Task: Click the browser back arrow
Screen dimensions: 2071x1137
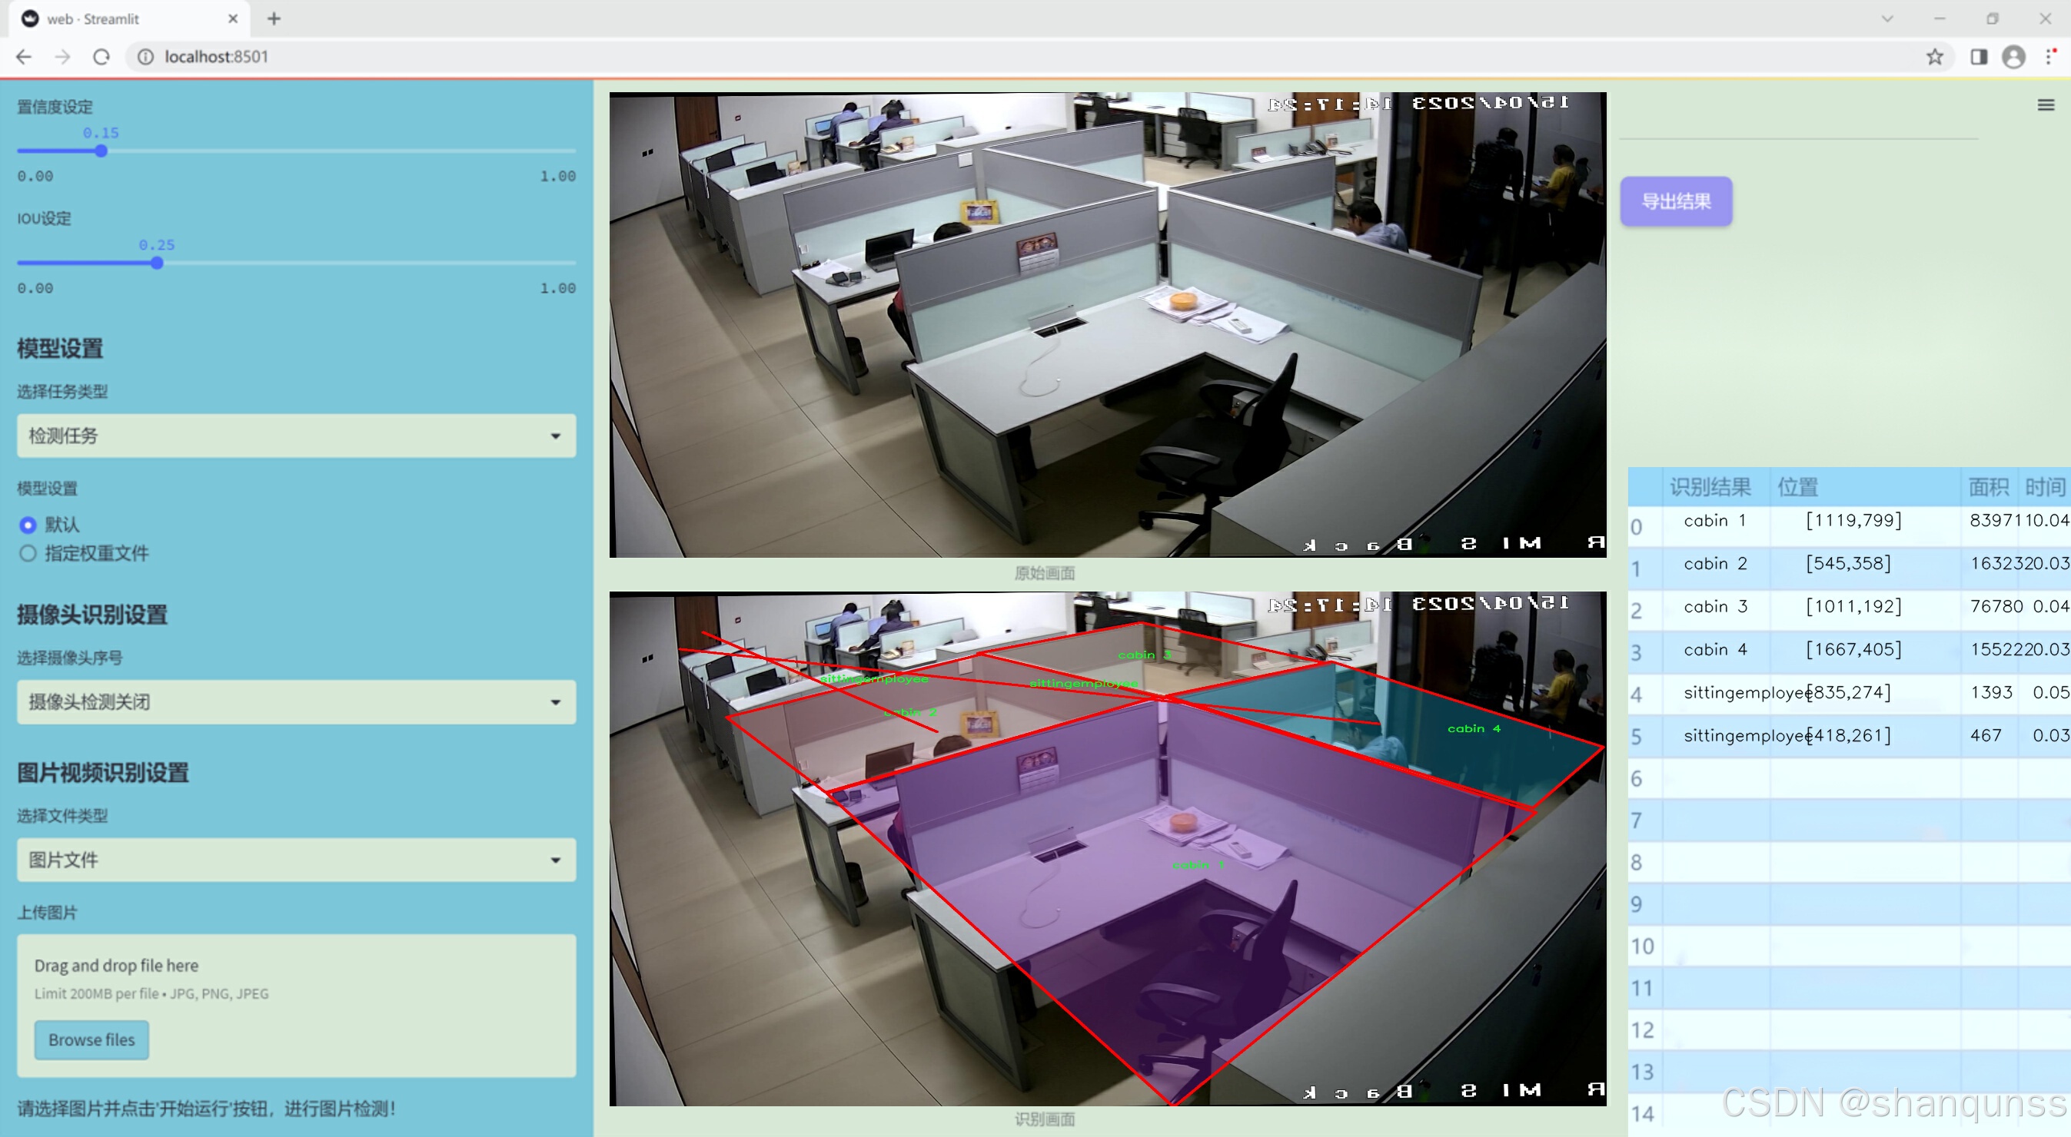Action: coord(24,57)
